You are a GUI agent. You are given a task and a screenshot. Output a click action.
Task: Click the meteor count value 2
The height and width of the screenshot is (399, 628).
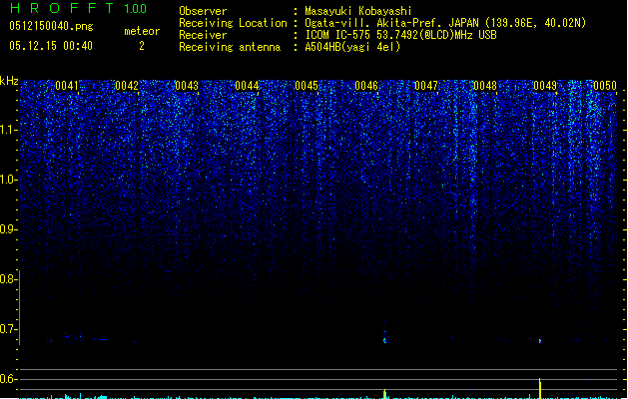(x=142, y=46)
